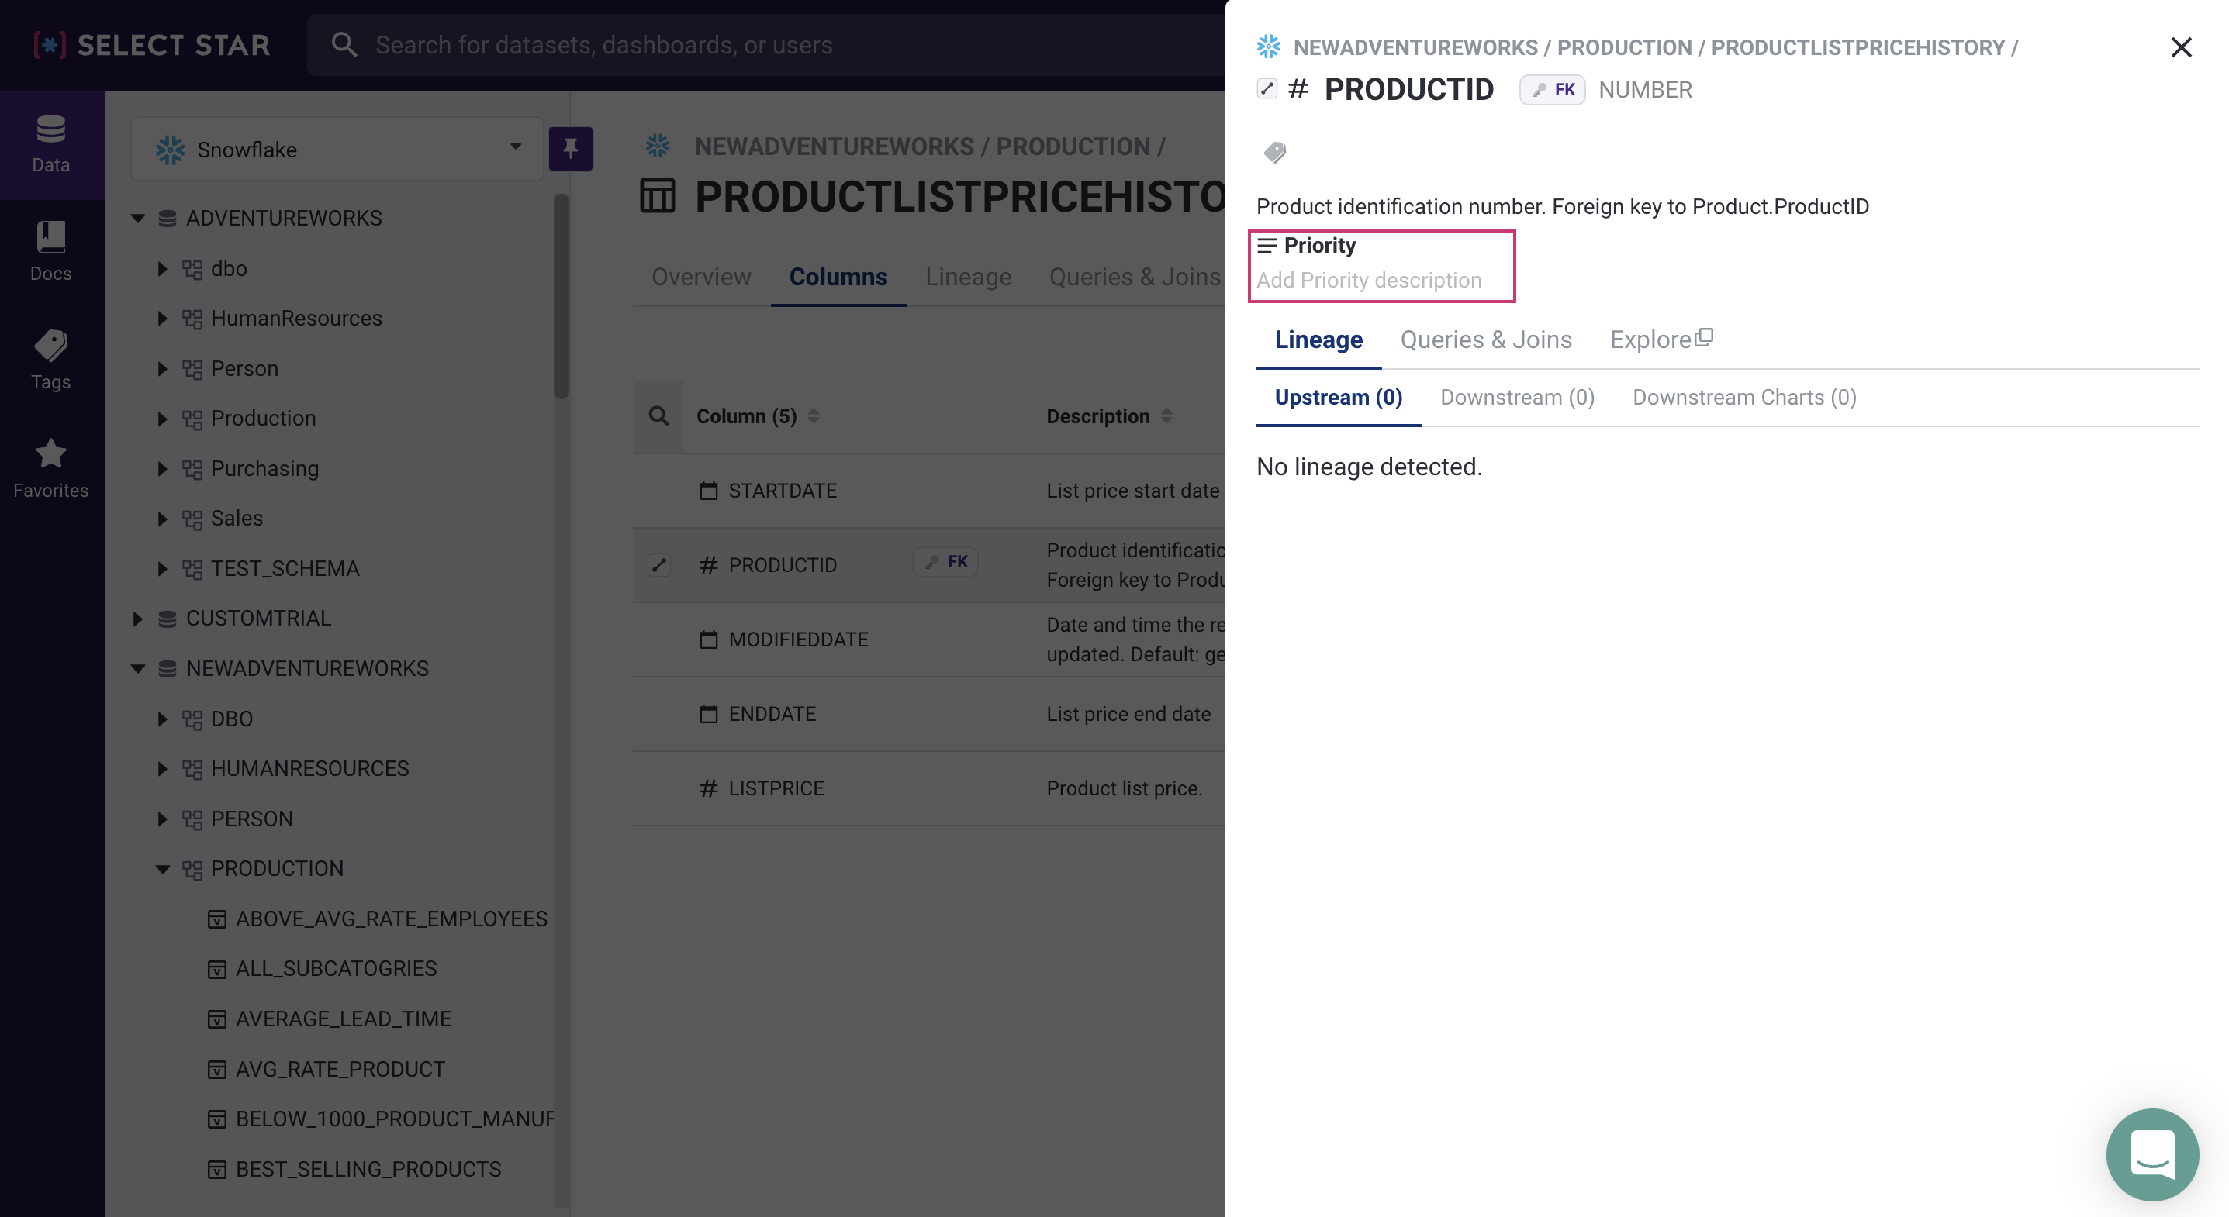Expand the dbo schema node
The width and height of the screenshot is (2229, 1217).
[x=162, y=268]
